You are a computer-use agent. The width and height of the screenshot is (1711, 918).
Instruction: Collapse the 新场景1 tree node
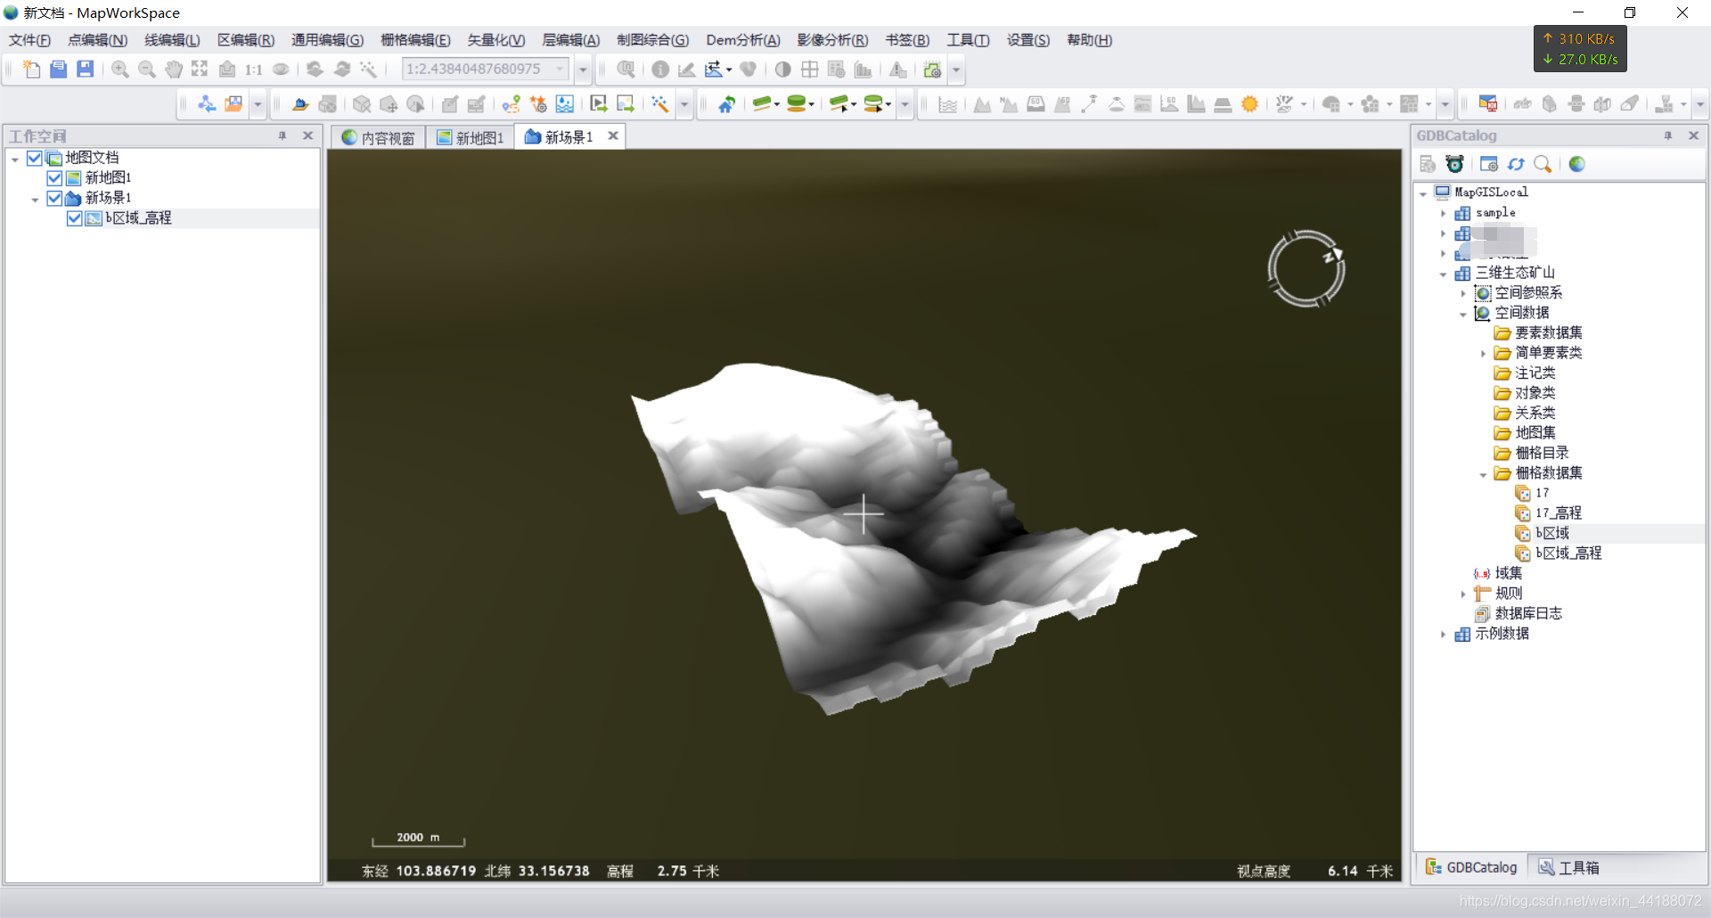pyautogui.click(x=35, y=199)
